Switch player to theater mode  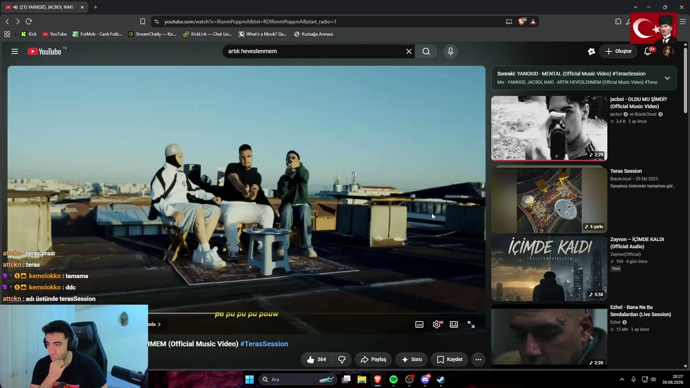[454, 324]
